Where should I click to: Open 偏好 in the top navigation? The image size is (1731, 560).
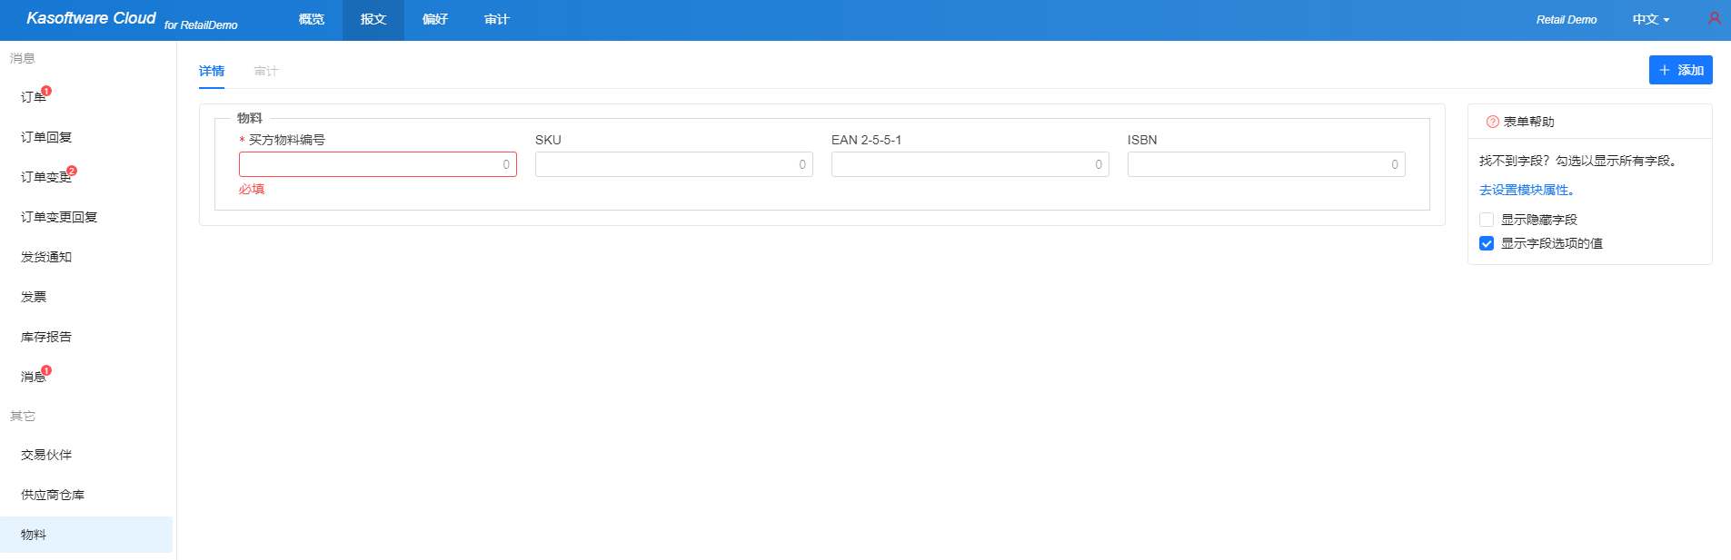pos(434,19)
